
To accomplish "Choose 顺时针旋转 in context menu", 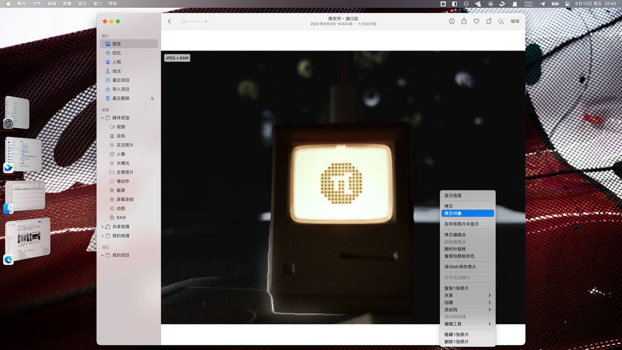I will coord(468,249).
